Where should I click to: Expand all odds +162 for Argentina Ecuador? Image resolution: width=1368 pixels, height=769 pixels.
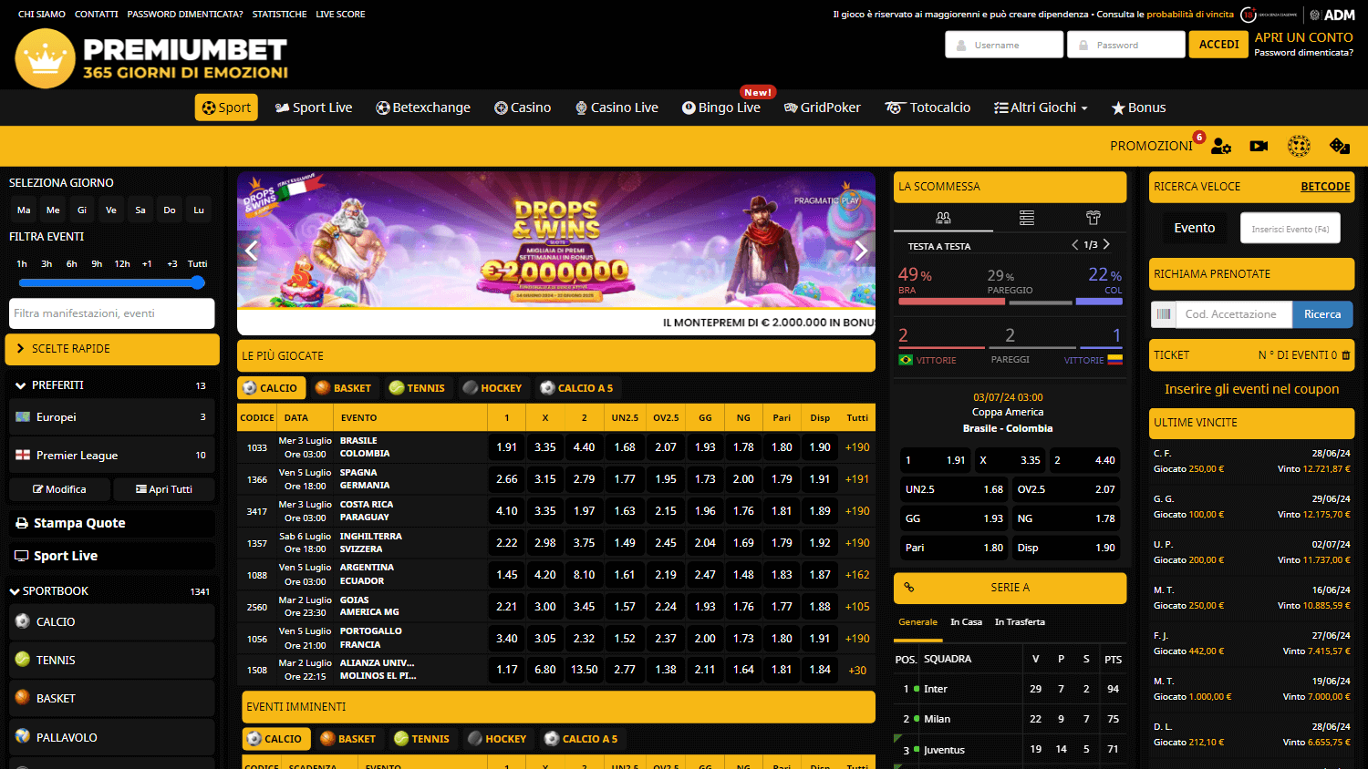pyautogui.click(x=857, y=575)
